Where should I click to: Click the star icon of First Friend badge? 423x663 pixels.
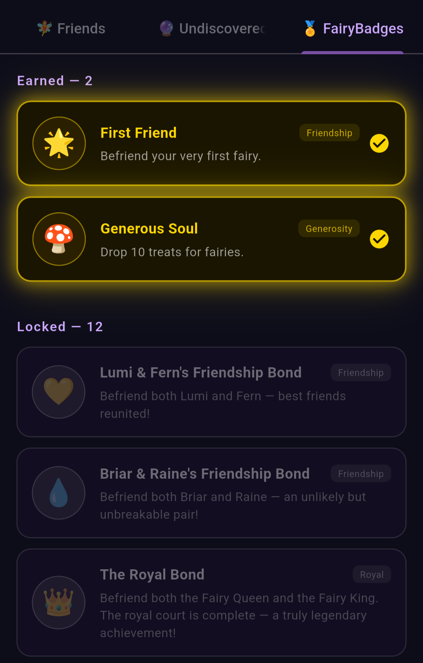point(59,143)
